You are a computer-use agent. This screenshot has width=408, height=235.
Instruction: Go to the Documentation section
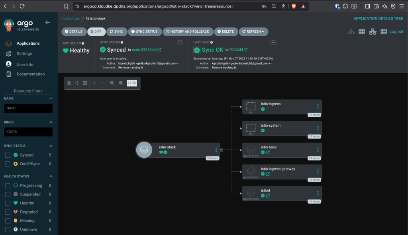pos(30,74)
